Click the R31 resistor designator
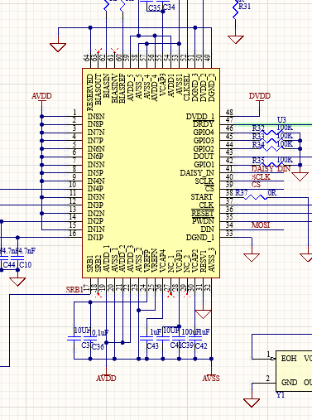 244,7
